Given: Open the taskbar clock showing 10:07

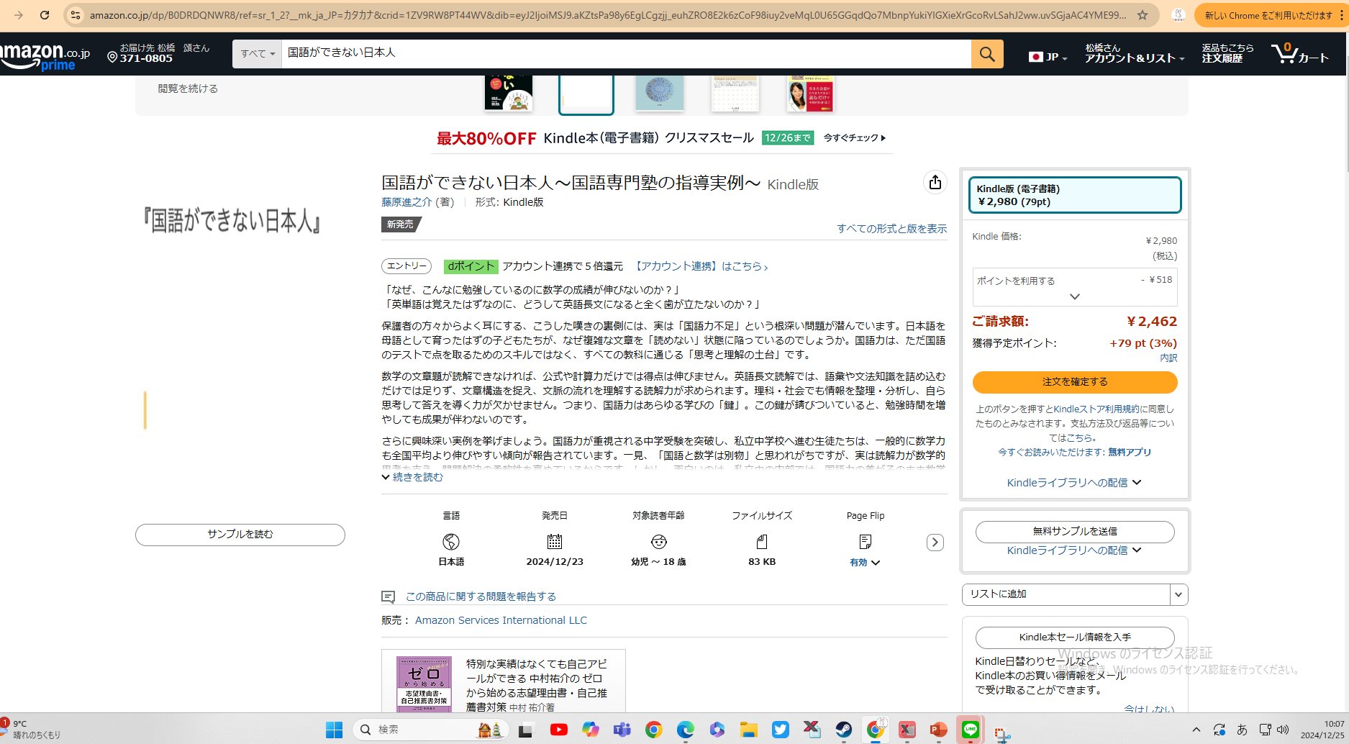Looking at the screenshot, I should pyautogui.click(x=1322, y=730).
